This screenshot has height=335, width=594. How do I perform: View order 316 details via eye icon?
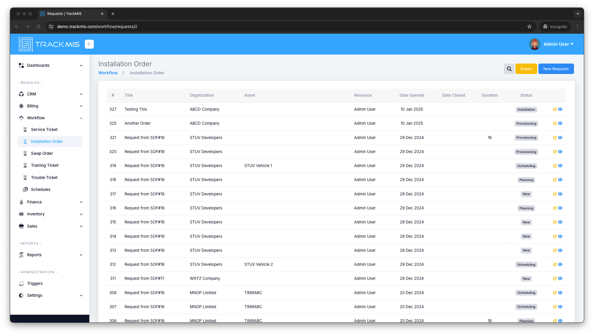click(560, 208)
